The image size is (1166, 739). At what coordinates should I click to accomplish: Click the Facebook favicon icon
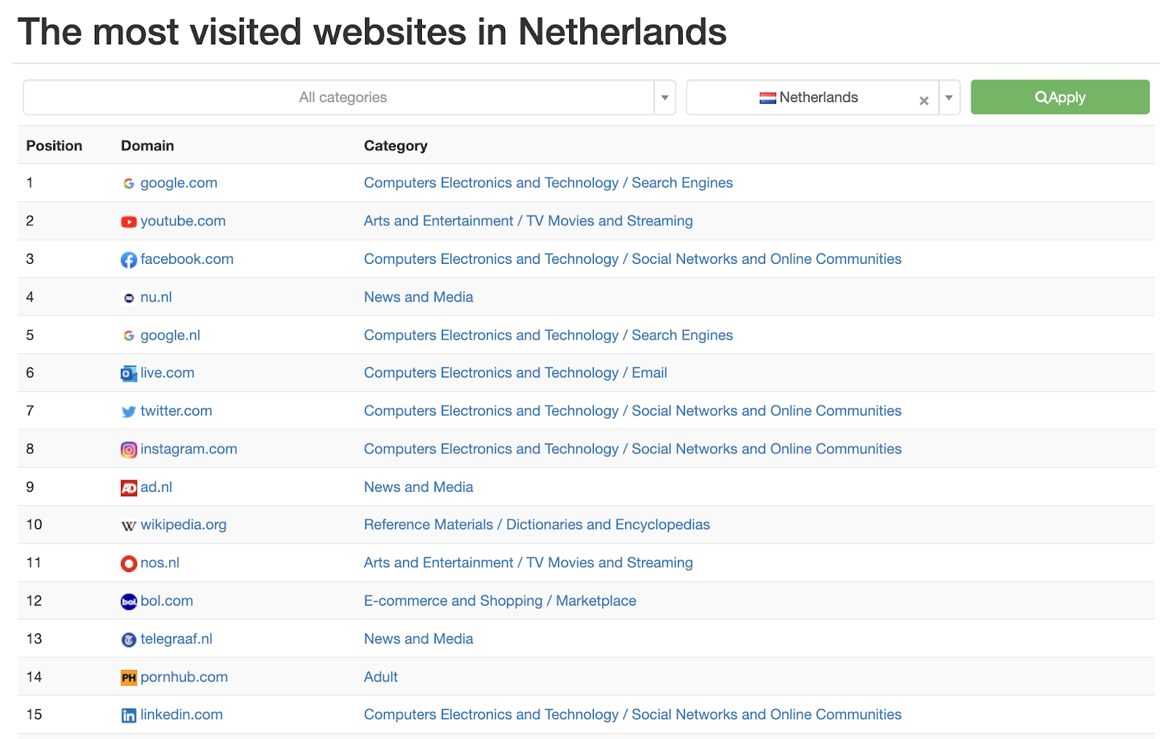(129, 260)
